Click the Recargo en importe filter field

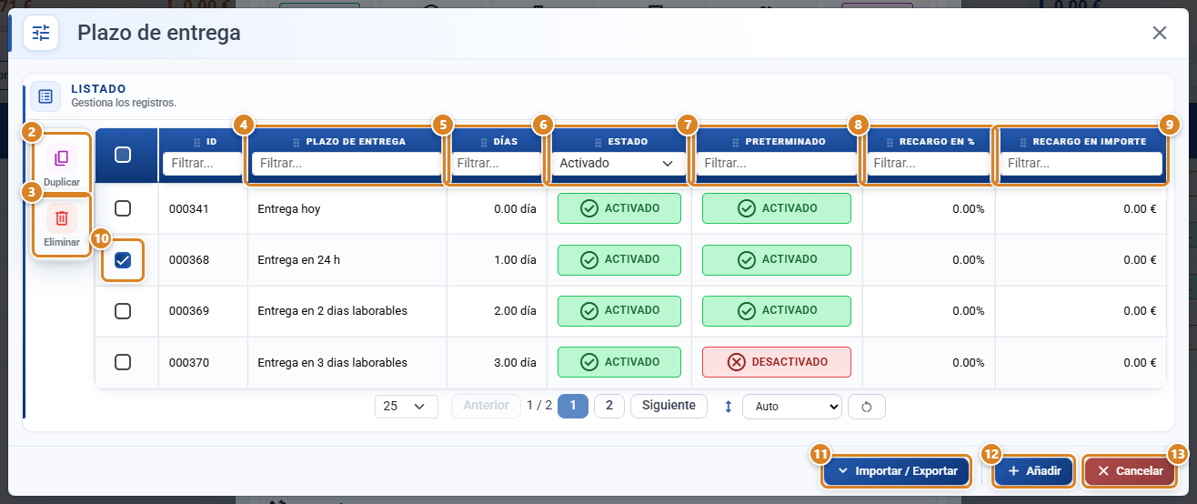(1081, 163)
